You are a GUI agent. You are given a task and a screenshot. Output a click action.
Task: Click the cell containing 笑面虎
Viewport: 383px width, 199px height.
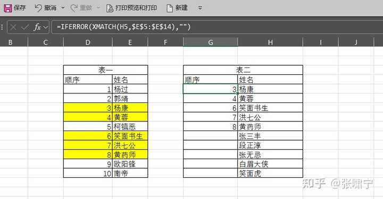(x=270, y=173)
